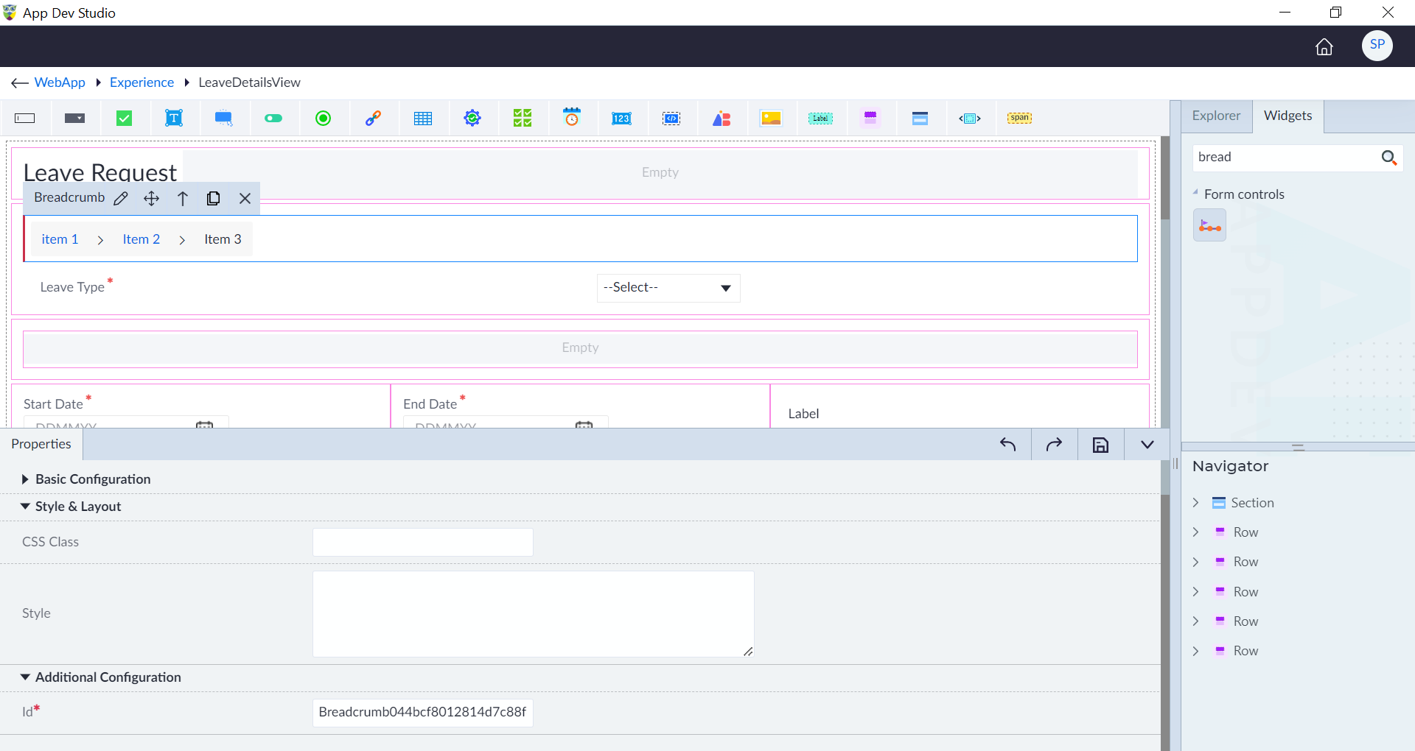Select the link widget icon
Image resolution: width=1415 pixels, height=751 pixels.
pos(373,119)
